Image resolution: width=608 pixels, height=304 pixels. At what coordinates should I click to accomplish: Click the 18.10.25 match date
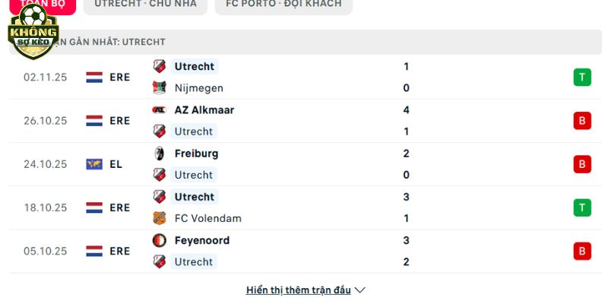point(45,207)
